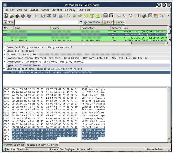This screenshot has height=153, width=173.
Task: Toggle Colorize packet list button
Action: 106,16
